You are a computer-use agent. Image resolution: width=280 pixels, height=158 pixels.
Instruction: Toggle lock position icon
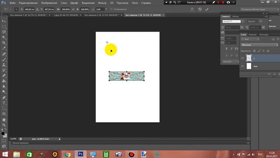pyautogui.click(x=263, y=51)
